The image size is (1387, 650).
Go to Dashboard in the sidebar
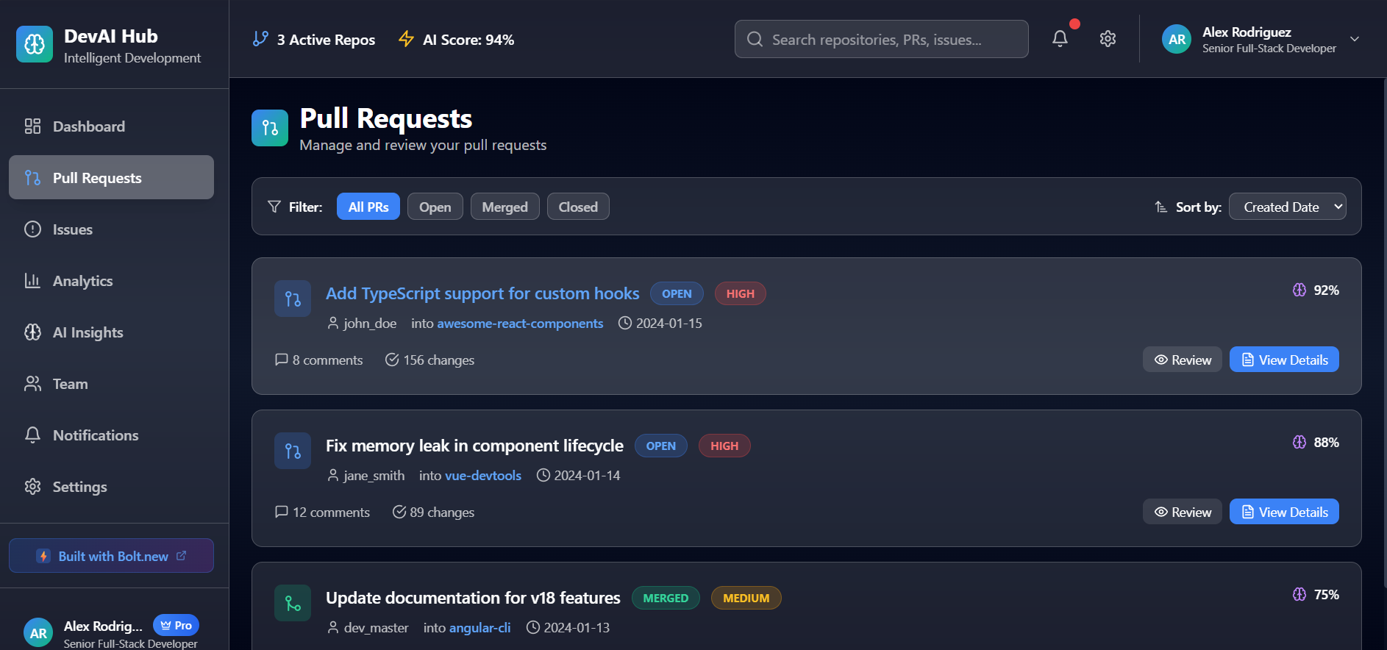[111, 126]
